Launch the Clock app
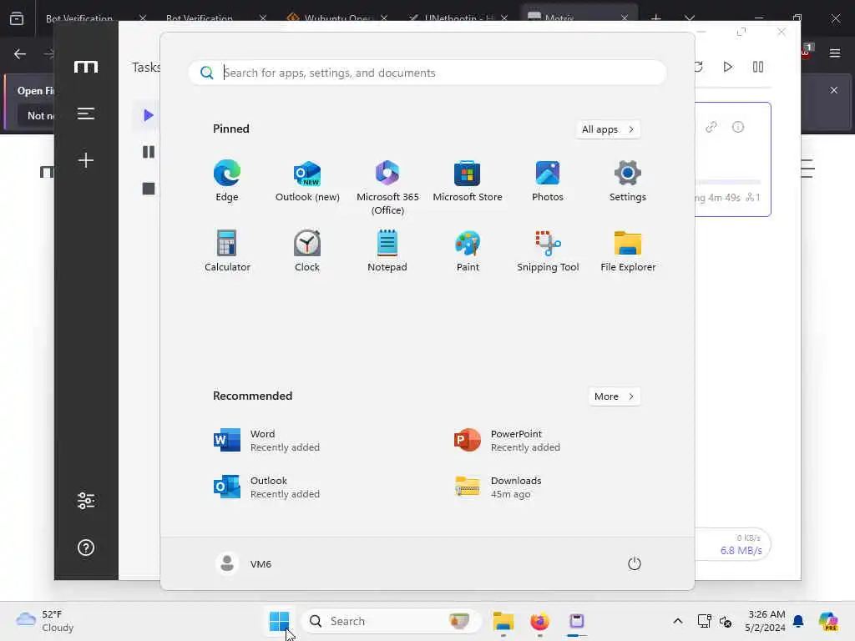Screen dimensions: 855x641 click(307, 250)
